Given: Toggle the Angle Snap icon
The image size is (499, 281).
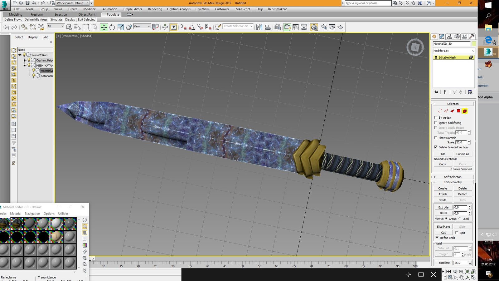Looking at the screenshot, I should (x=191, y=27).
